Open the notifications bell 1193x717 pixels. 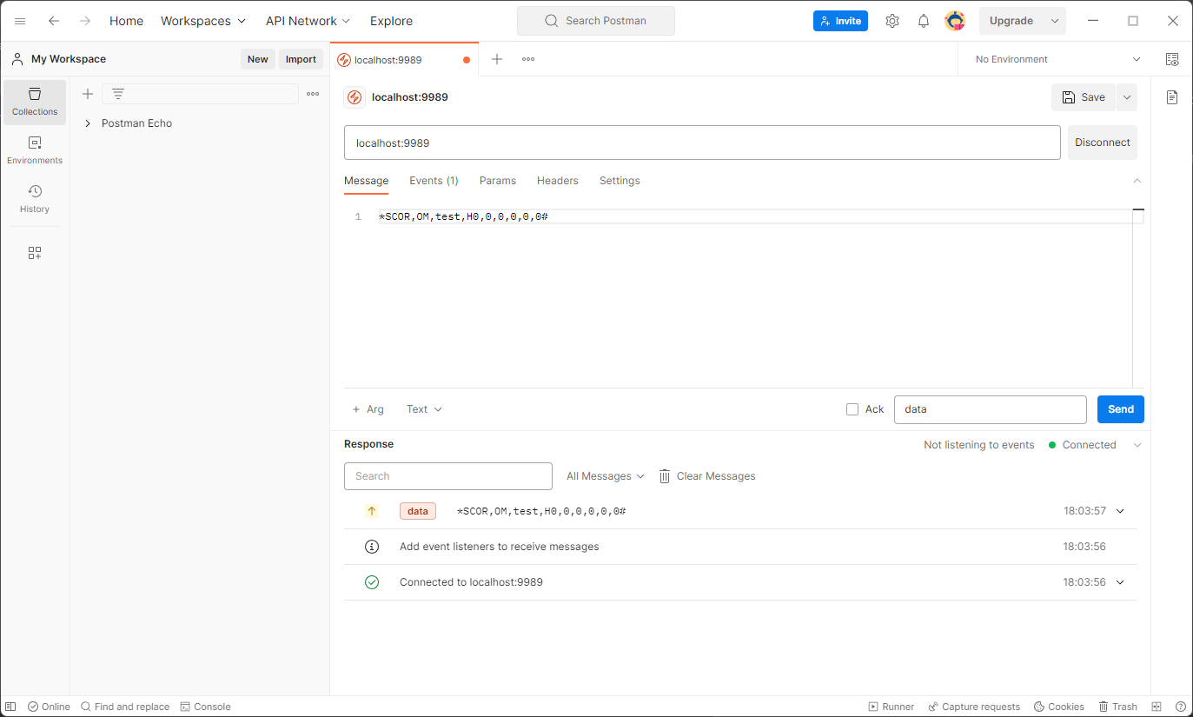click(924, 21)
